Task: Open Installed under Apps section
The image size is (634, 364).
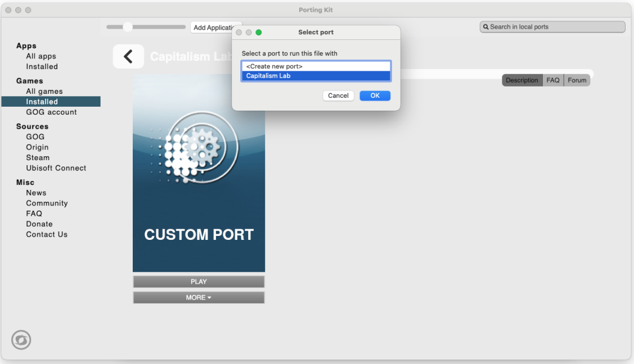Action: (42, 67)
